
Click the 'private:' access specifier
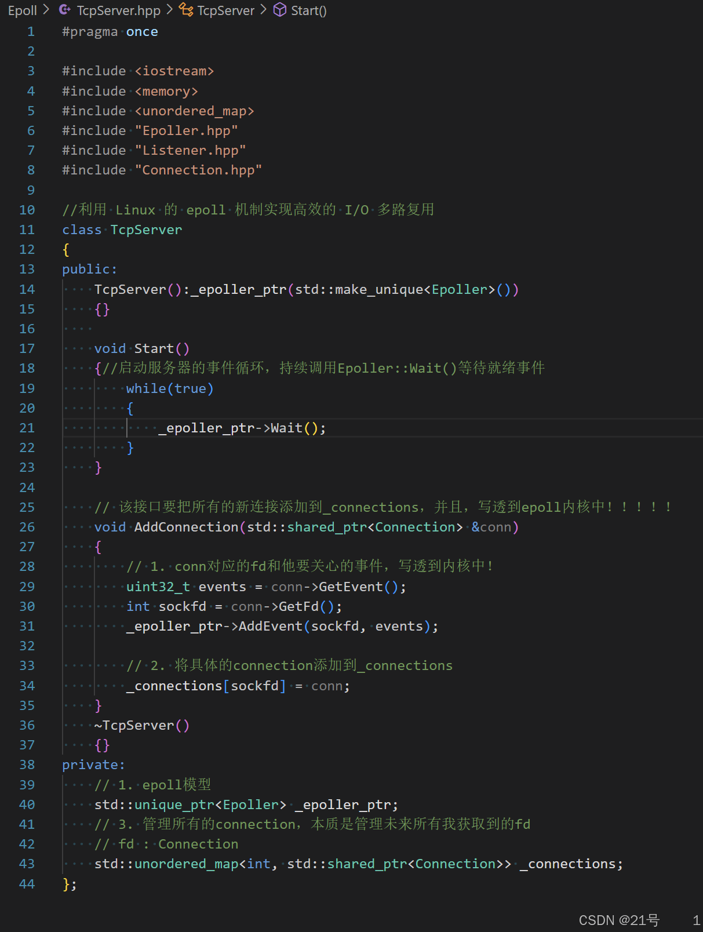pyautogui.click(x=94, y=765)
